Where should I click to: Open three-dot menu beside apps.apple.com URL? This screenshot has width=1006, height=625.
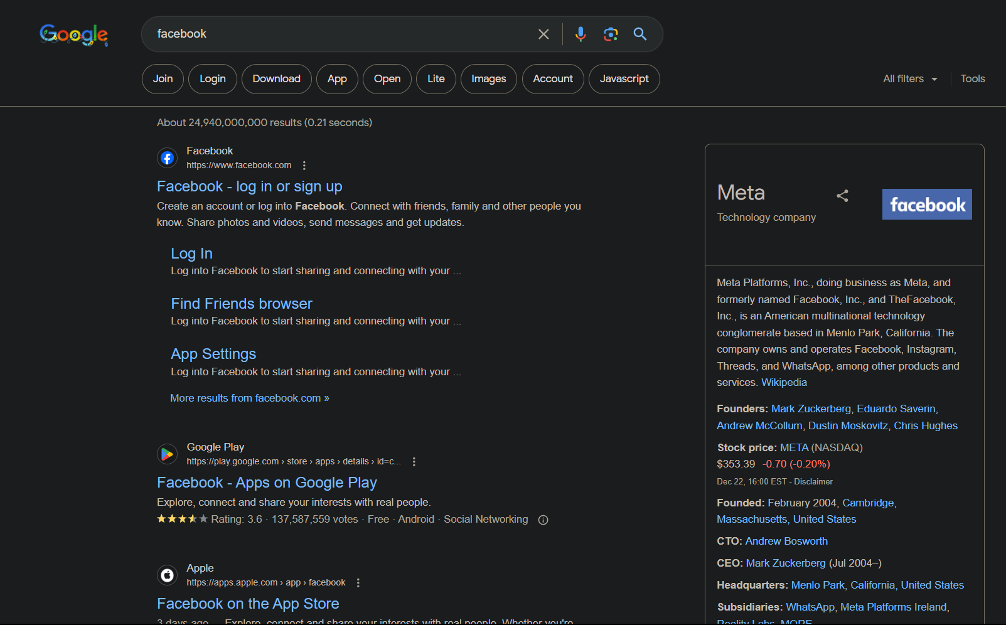pos(358,583)
